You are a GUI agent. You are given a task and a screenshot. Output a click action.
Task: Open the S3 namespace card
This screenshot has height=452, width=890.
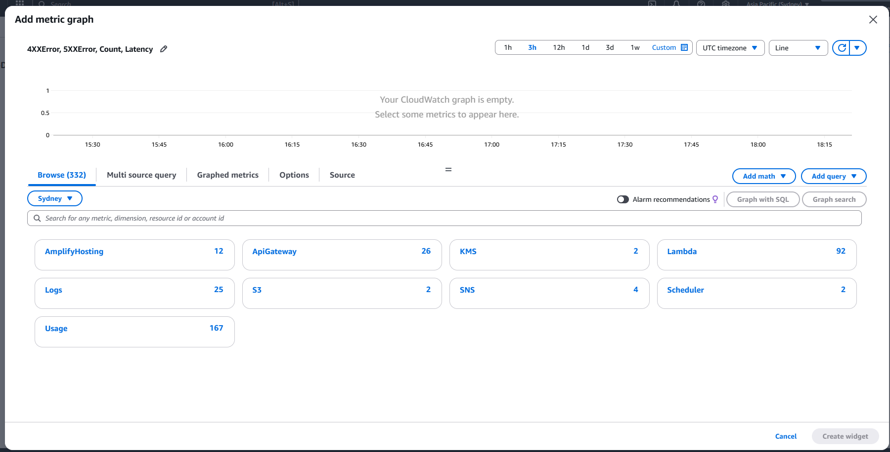click(x=342, y=293)
